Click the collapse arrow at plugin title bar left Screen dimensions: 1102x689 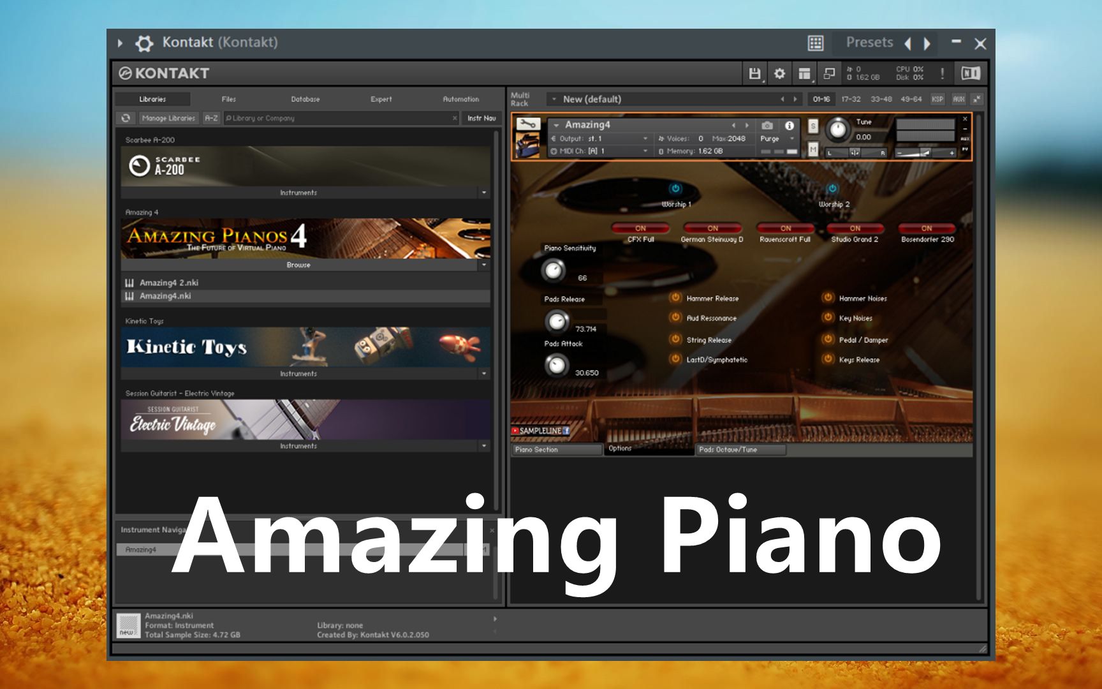[120, 43]
